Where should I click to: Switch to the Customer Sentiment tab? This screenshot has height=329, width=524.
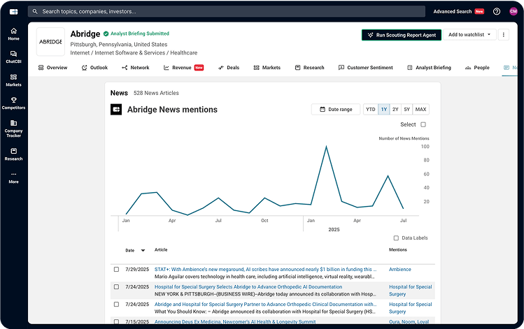click(x=368, y=68)
